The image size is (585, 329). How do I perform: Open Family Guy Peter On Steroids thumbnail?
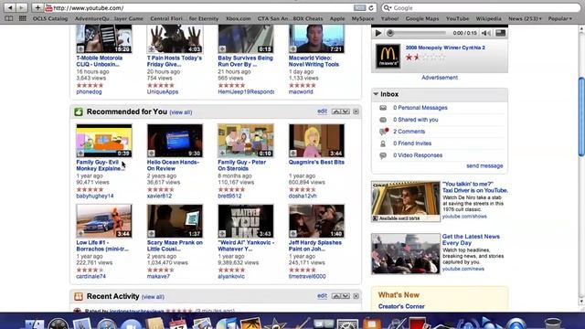(x=246, y=141)
